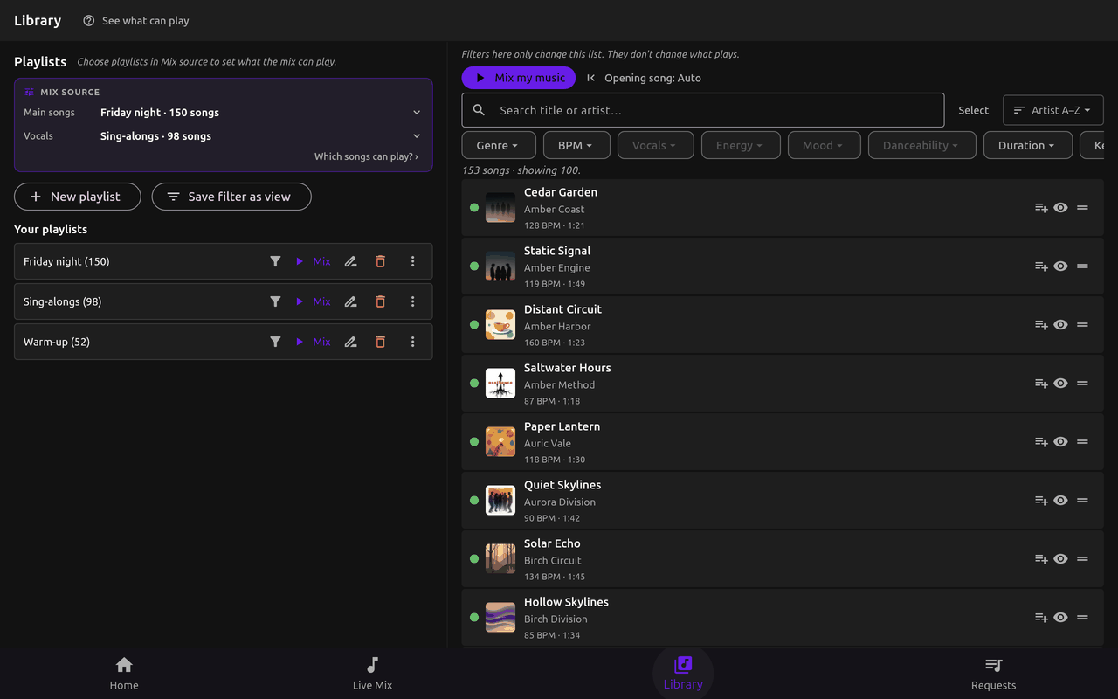Viewport: 1118px width, 699px height.
Task: Edit the Sing-alongs playlist
Action: coord(350,301)
